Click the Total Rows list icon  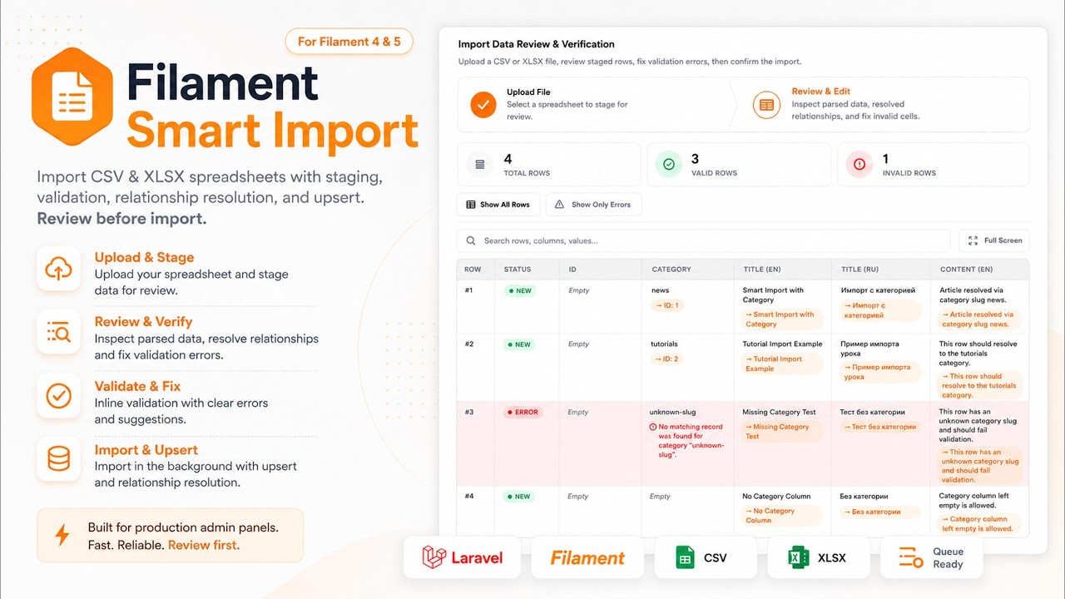pyautogui.click(x=480, y=164)
